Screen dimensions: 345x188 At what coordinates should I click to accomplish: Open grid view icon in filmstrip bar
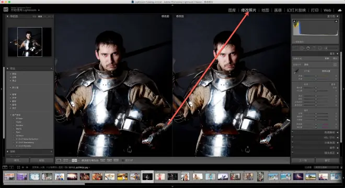[x=18, y=167]
